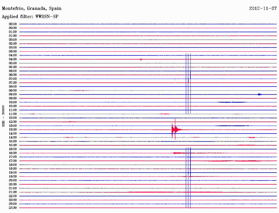Click the station title Montefrio, Granada, Spain
279x213 pixels.
[x=32, y=8]
